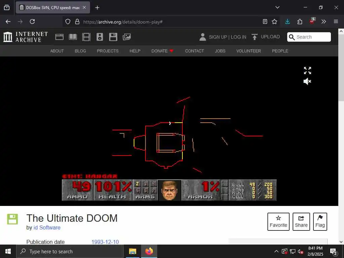List all tabs dropdown arrow

pyautogui.click(x=277, y=7)
